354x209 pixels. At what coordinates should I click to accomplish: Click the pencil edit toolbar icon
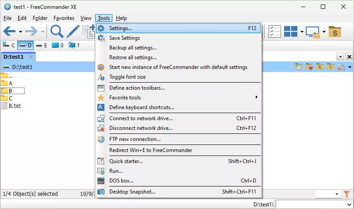(x=73, y=31)
